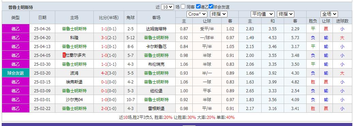Uncheck the 球会友谊 checkbox
Screen dimensions: 353x126
pos(211,6)
